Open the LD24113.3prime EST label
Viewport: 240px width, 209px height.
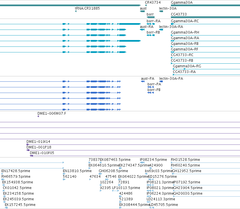pos(161,199)
